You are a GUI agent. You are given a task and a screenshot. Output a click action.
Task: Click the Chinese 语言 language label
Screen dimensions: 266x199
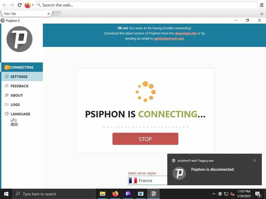click(14, 124)
